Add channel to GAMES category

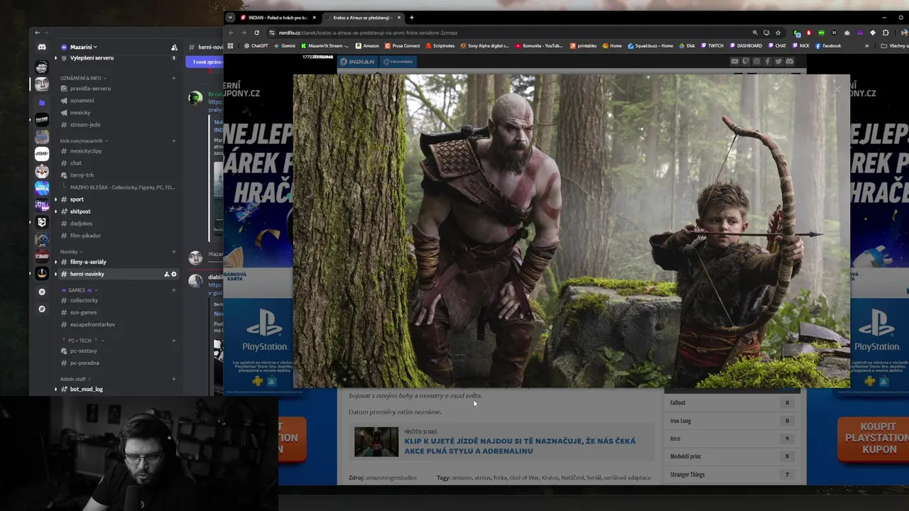[x=173, y=290]
